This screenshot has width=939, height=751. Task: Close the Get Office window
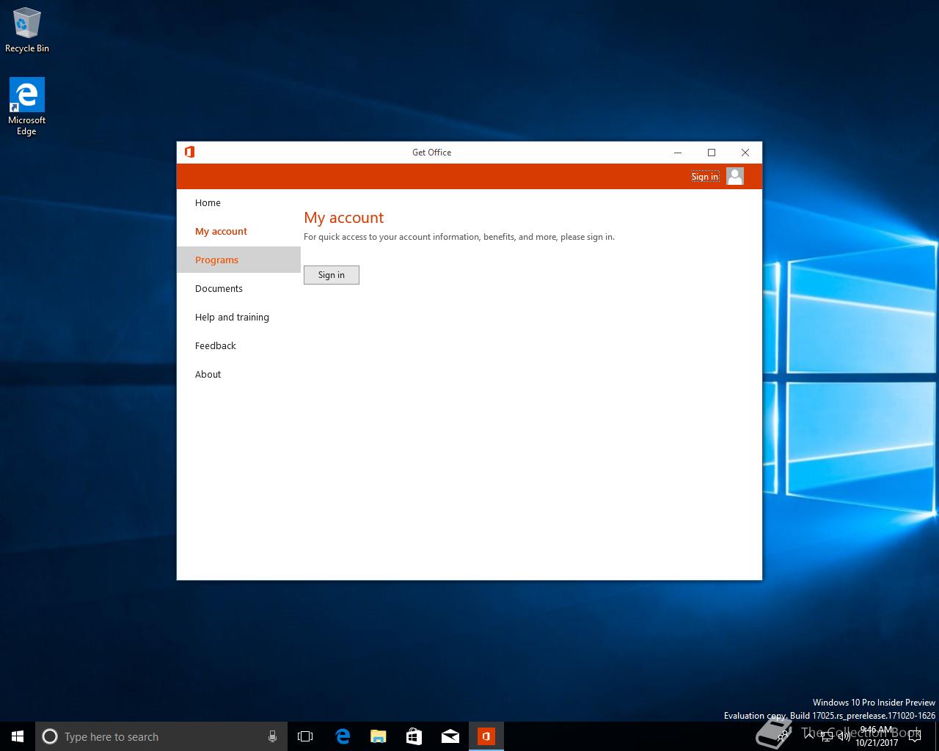tap(745, 153)
